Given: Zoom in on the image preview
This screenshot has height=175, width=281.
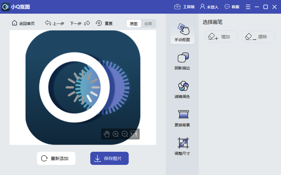Looking at the screenshot, I should point(116,134).
